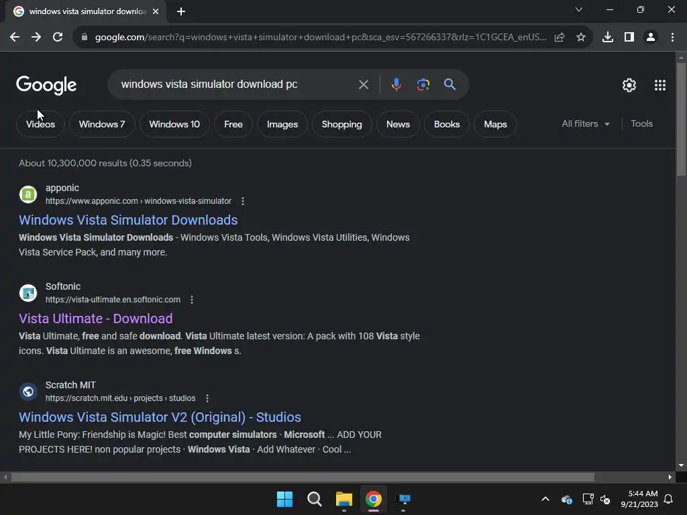
Task: Go forward in browser history
Action: tap(36, 38)
